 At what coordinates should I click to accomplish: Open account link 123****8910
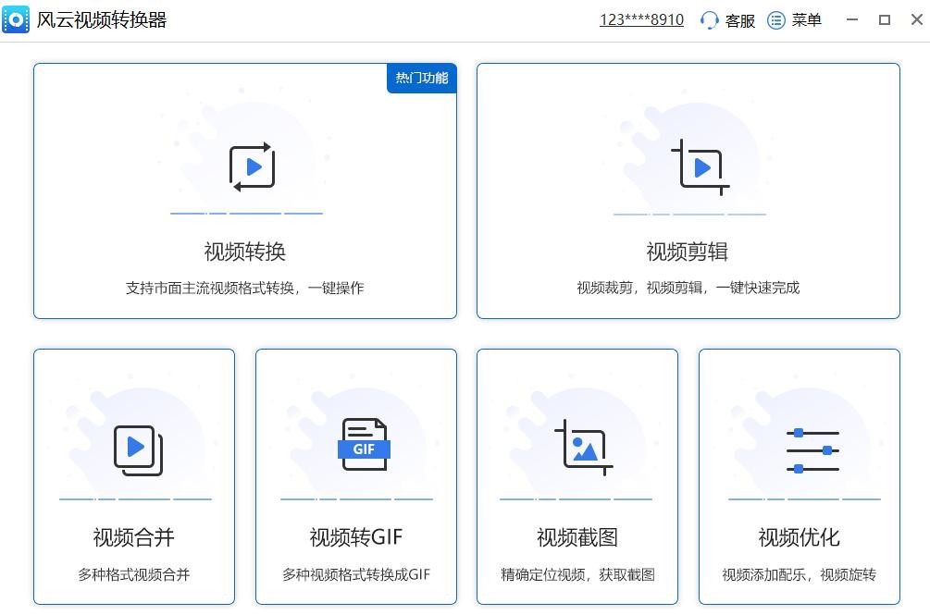[641, 20]
